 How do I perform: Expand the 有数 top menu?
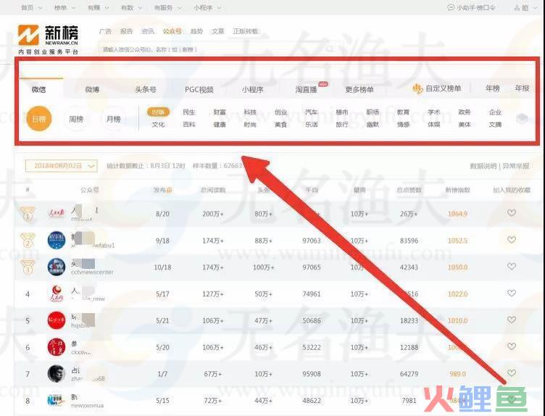(131, 7)
